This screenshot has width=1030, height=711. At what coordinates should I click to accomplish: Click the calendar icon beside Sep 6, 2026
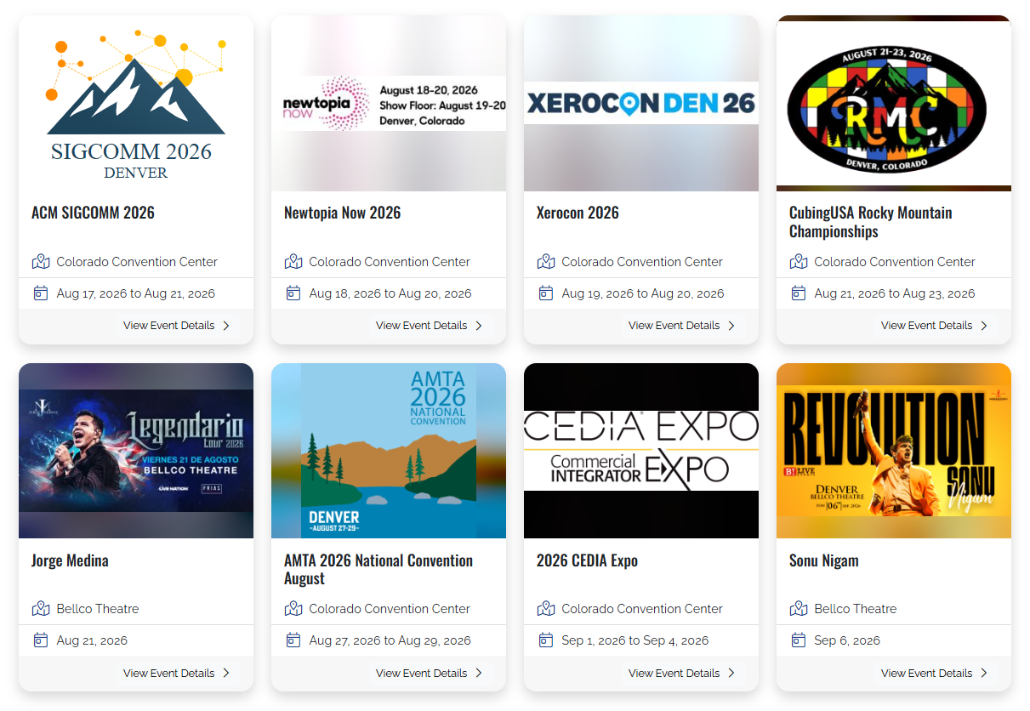click(x=799, y=640)
